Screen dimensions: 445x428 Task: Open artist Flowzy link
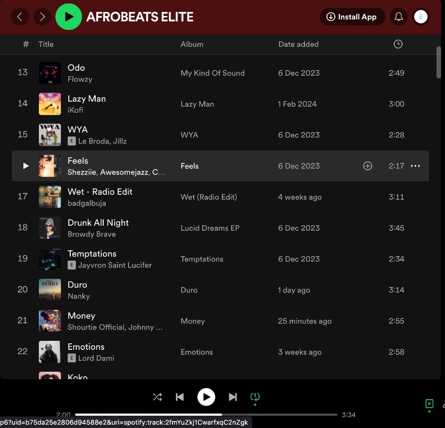tap(80, 79)
